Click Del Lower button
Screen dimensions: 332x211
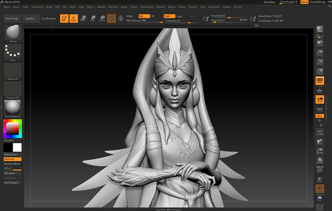[13, 173]
